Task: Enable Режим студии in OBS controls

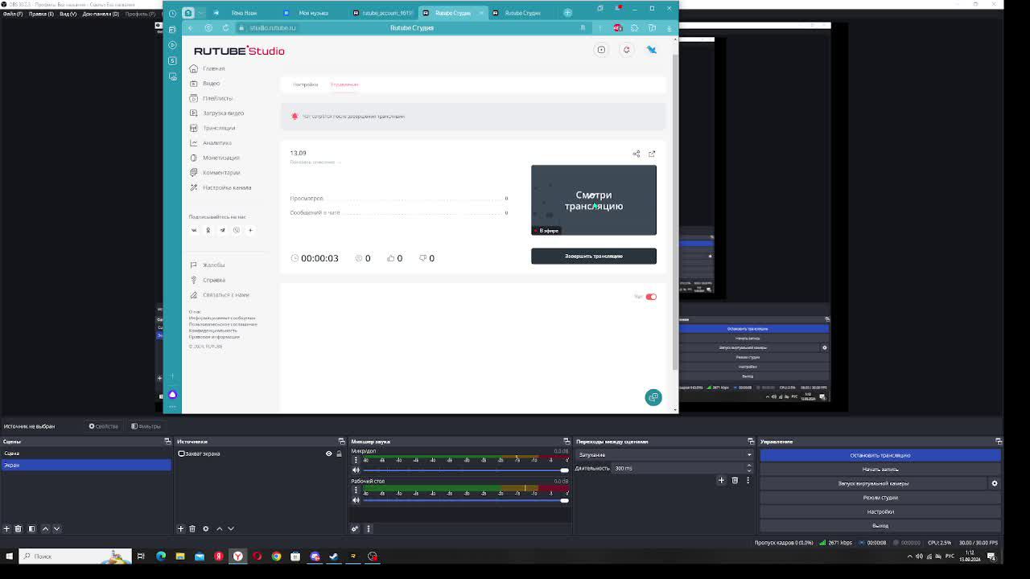Action: pyautogui.click(x=880, y=498)
